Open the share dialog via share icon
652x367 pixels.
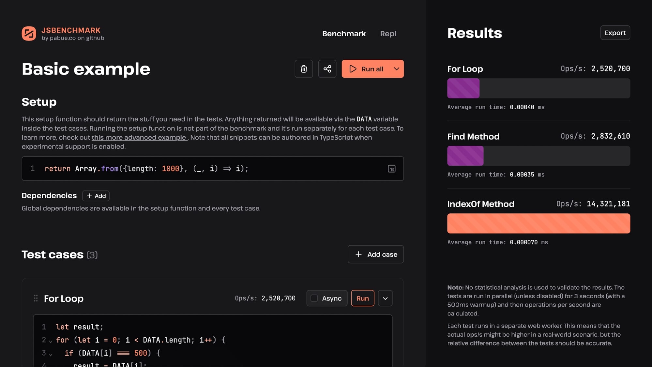327,69
